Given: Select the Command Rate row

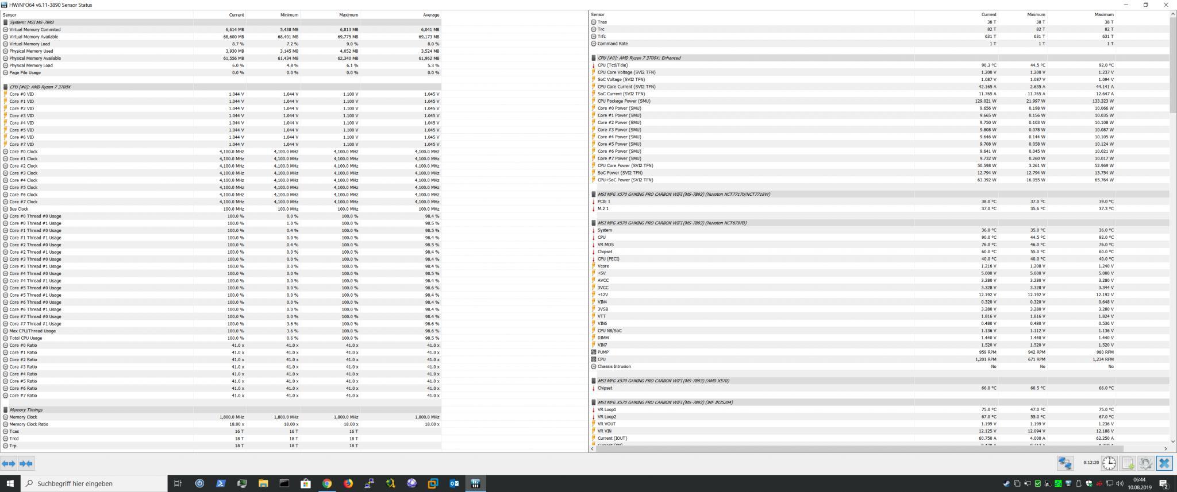Looking at the screenshot, I should coord(879,44).
